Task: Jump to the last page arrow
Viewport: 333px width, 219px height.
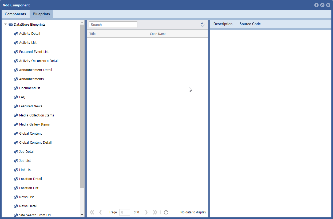Action: pos(155,212)
